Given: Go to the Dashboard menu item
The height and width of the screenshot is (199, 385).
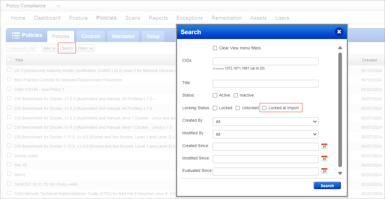Looking at the screenshot, I should click(47, 18).
